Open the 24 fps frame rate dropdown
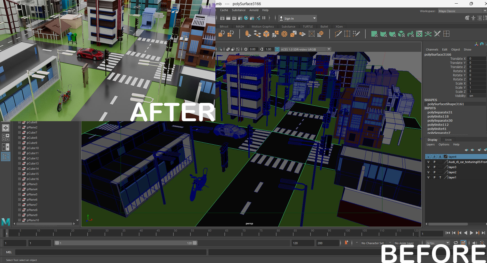The width and height of the screenshot is (487, 263). 437,243
